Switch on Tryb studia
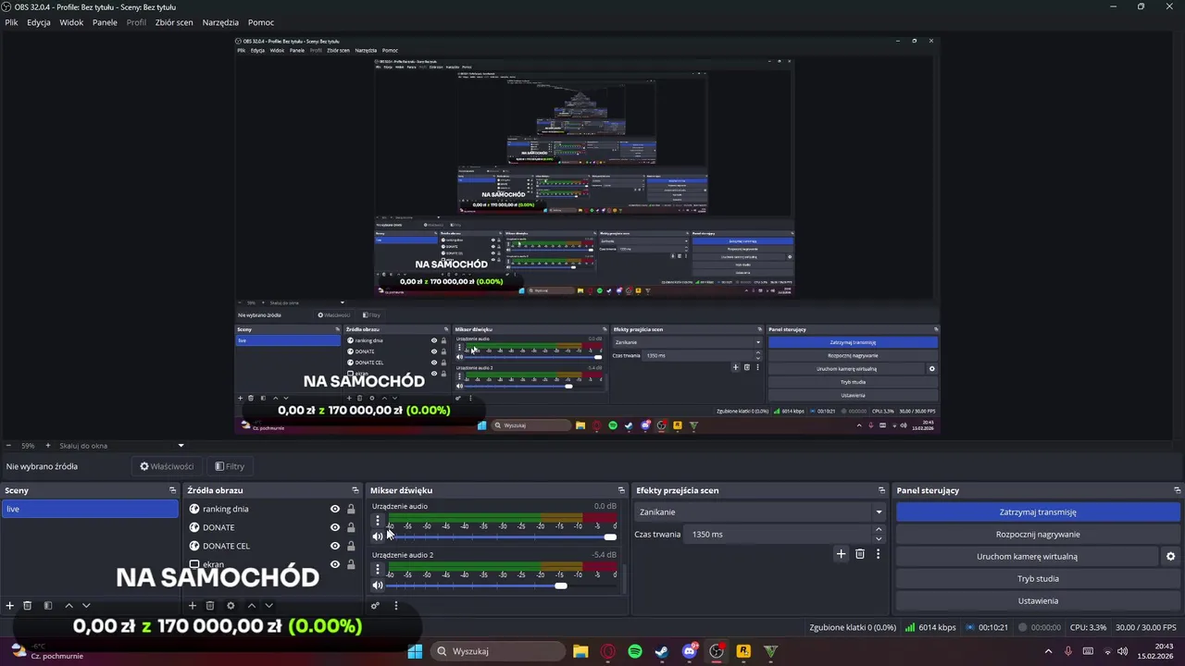1185x666 pixels. click(1038, 579)
